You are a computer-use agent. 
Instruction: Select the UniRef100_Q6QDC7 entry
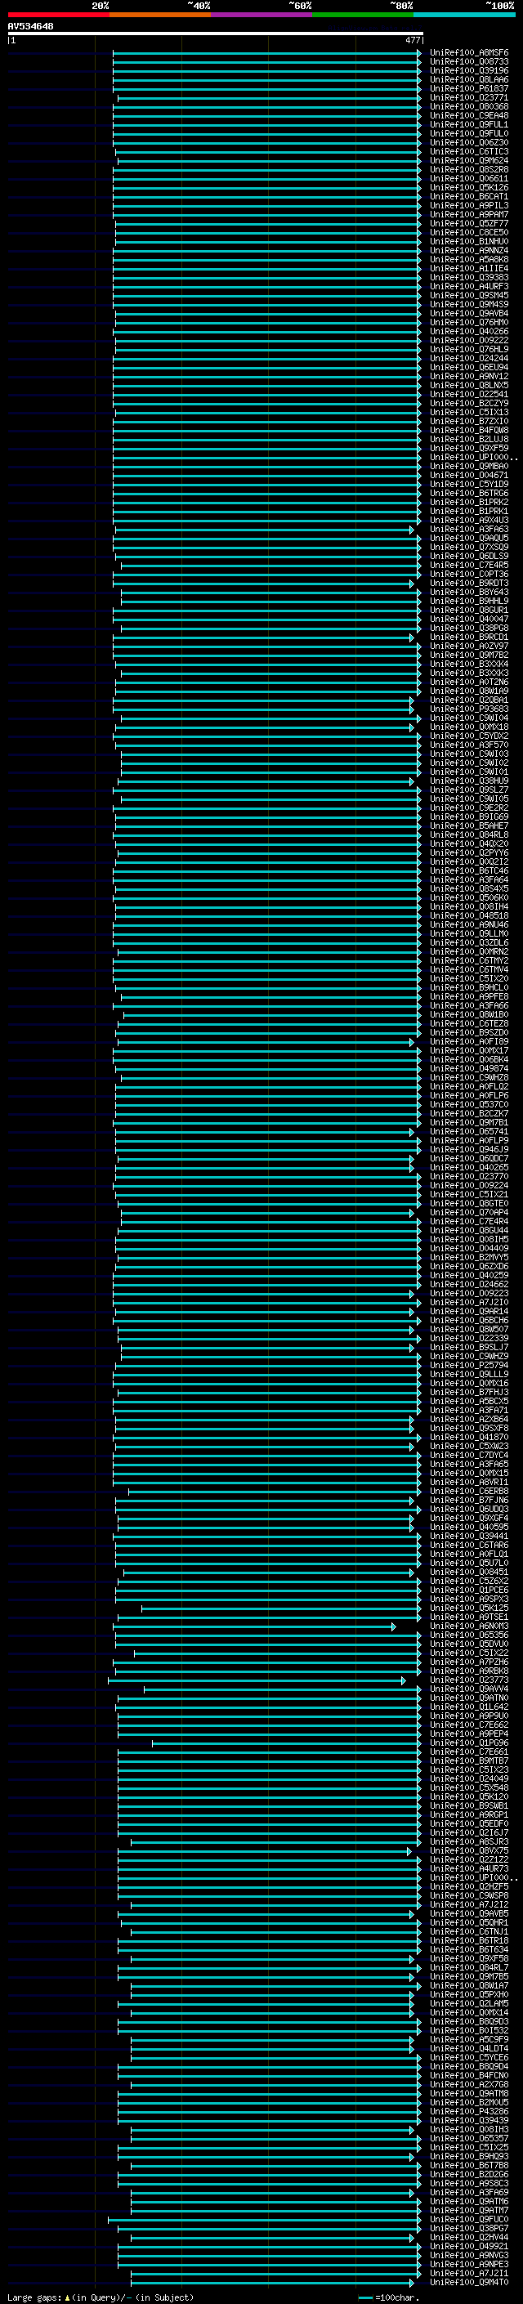point(469,1158)
